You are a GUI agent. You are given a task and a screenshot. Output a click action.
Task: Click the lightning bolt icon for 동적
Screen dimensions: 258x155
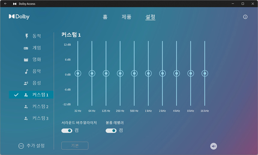[x=26, y=36]
